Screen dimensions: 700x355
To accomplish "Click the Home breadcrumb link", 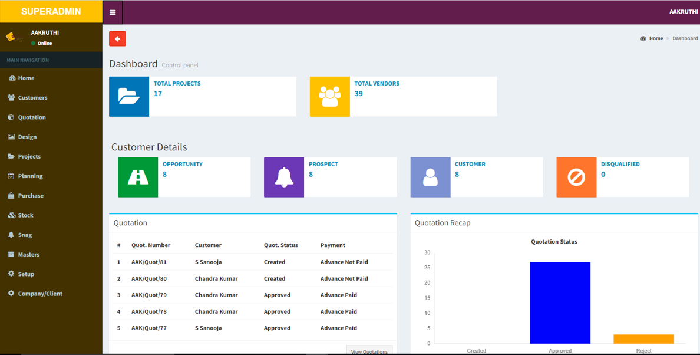I will (x=656, y=38).
